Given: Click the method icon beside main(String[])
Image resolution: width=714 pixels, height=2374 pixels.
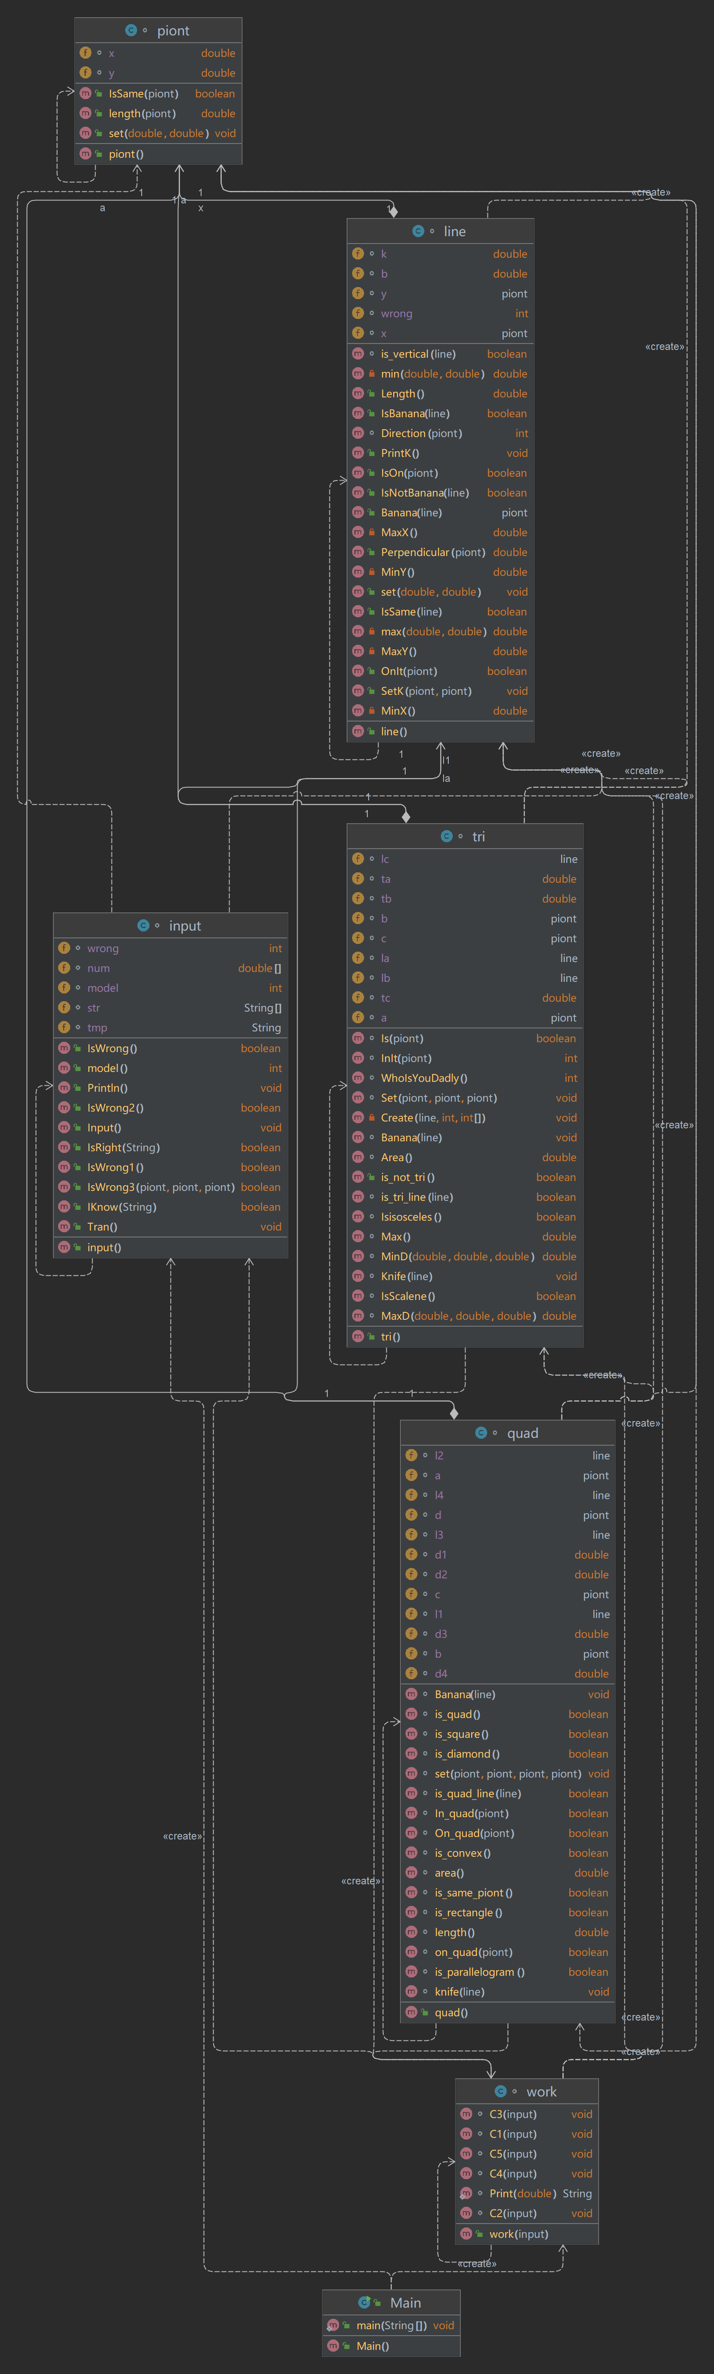Looking at the screenshot, I should point(332,2325).
